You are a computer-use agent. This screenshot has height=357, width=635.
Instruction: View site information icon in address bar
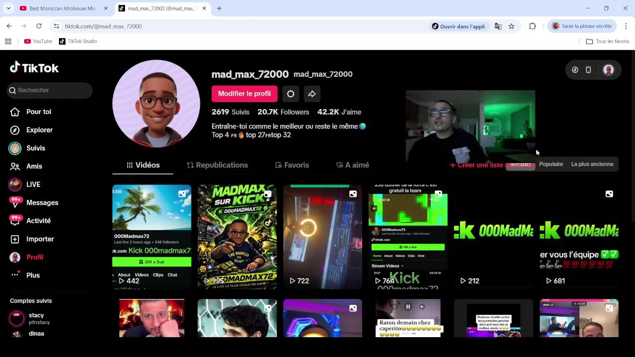(57, 26)
